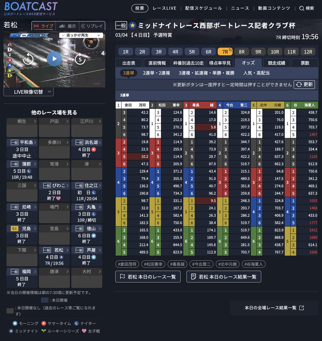
Task: Open 直前情報 tab
Action: click(x=157, y=63)
